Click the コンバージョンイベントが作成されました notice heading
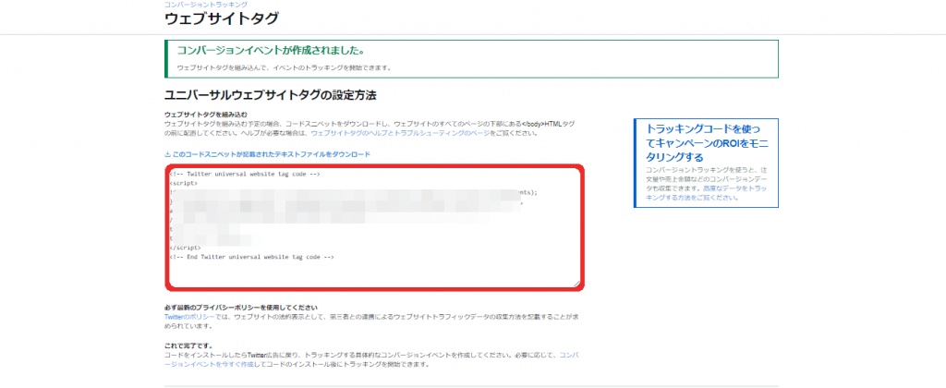Image resolution: width=946 pixels, height=388 pixels. coord(271,50)
